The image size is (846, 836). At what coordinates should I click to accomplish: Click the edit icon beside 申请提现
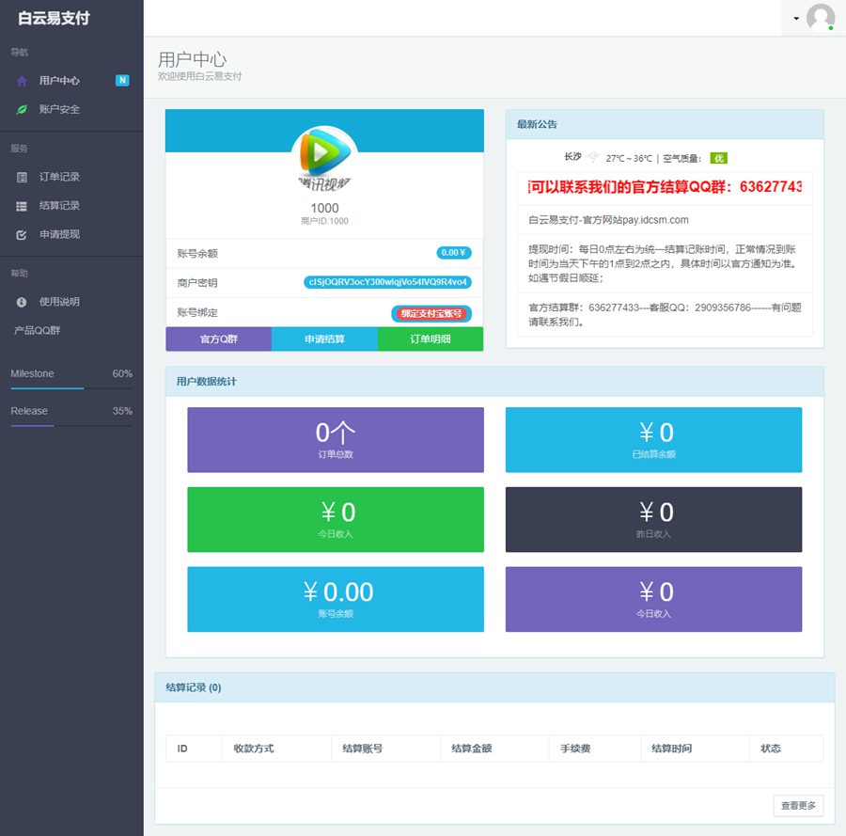click(22, 235)
